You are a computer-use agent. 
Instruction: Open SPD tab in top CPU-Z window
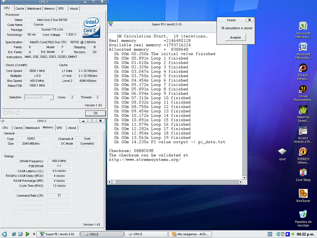[x=61, y=9]
